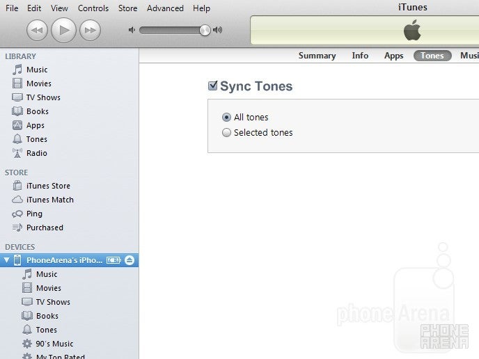Click the volume slider knob
Image resolution: width=479 pixels, height=359 pixels.
pos(205,30)
